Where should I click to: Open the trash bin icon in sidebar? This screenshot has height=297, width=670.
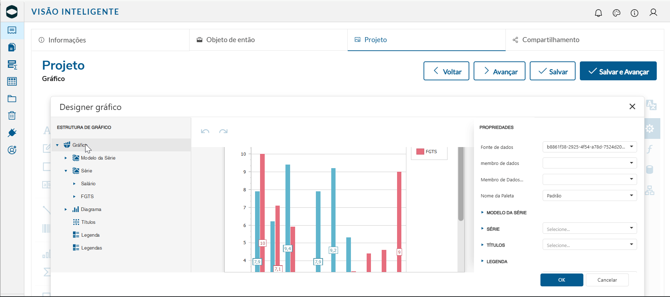coord(12,115)
